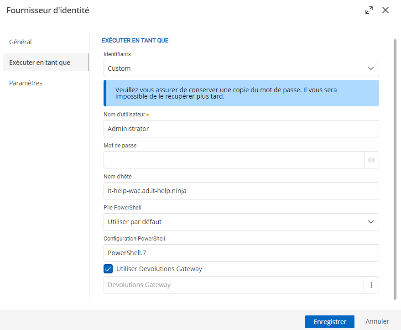The image size is (401, 330).
Task: Click Annuler to cancel changes
Action: pyautogui.click(x=377, y=321)
